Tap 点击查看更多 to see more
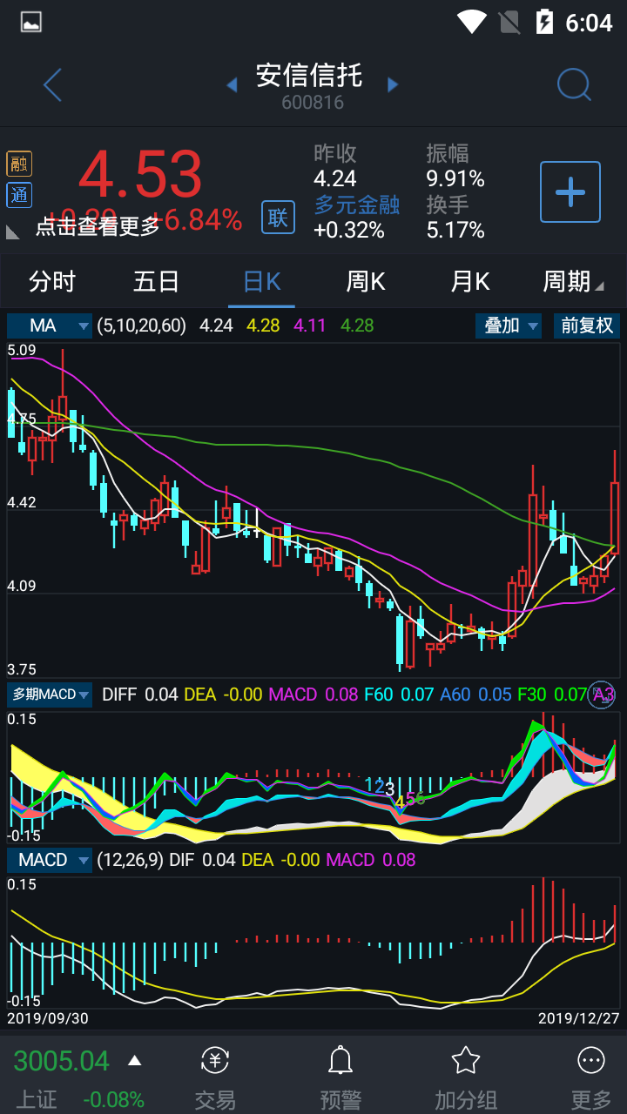 tap(98, 227)
